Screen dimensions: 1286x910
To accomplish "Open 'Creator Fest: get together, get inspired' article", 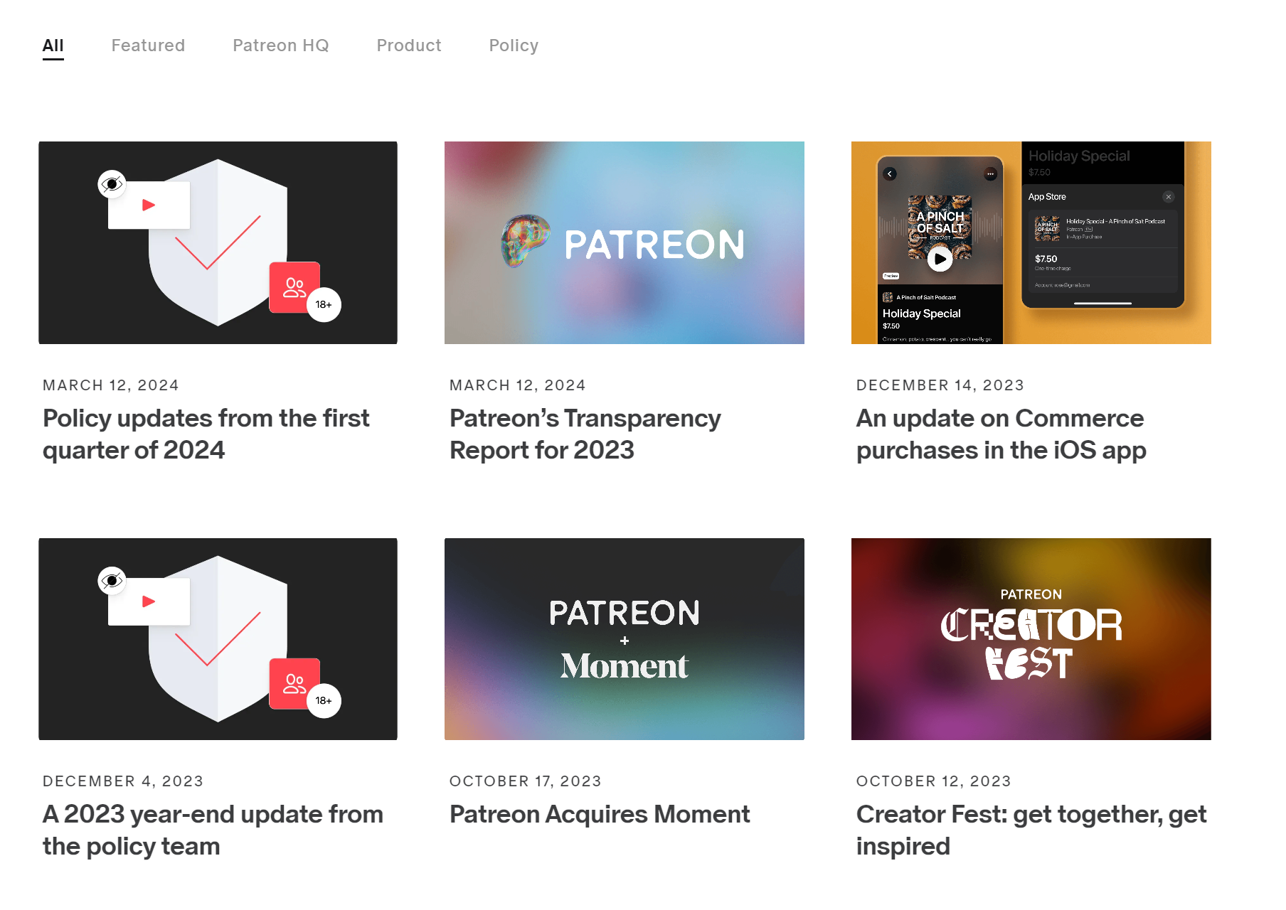I will (x=1031, y=830).
